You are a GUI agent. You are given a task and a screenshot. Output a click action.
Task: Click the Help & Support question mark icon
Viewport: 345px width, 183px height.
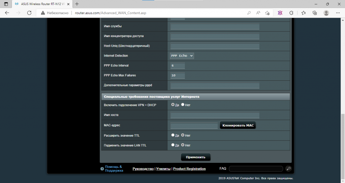tap(102, 169)
